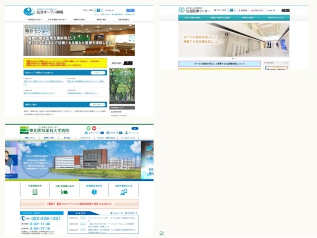Click the blue pill search button on 東北医科薬科大学病院 site
Screen dimensions: 317x238
click(135, 129)
